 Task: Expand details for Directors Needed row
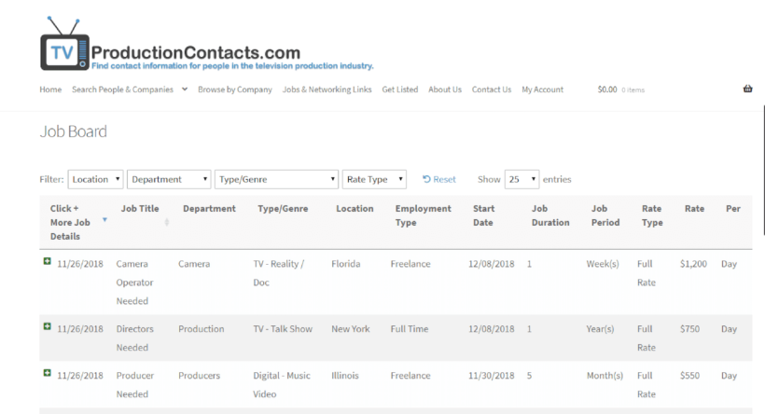(47, 326)
